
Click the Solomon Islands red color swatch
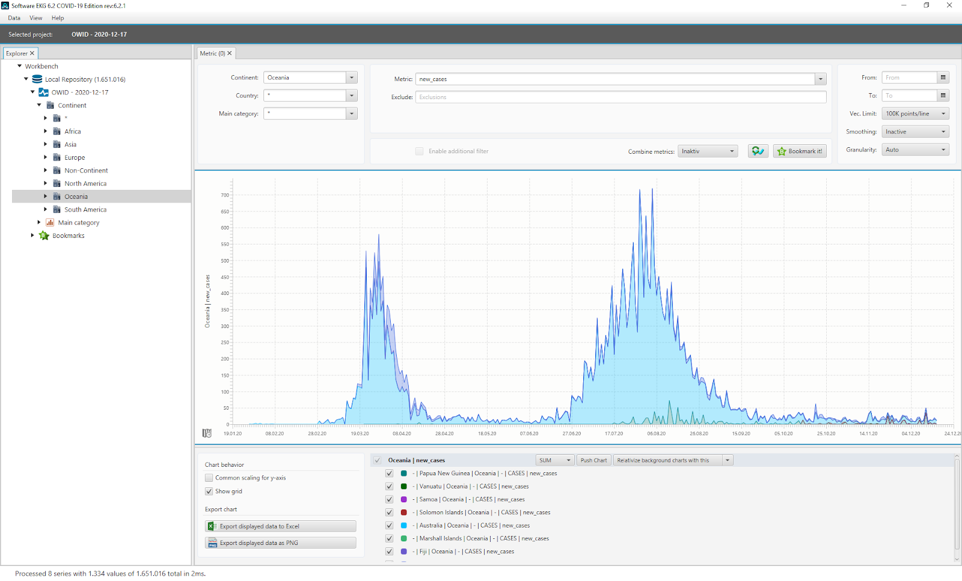(x=404, y=513)
